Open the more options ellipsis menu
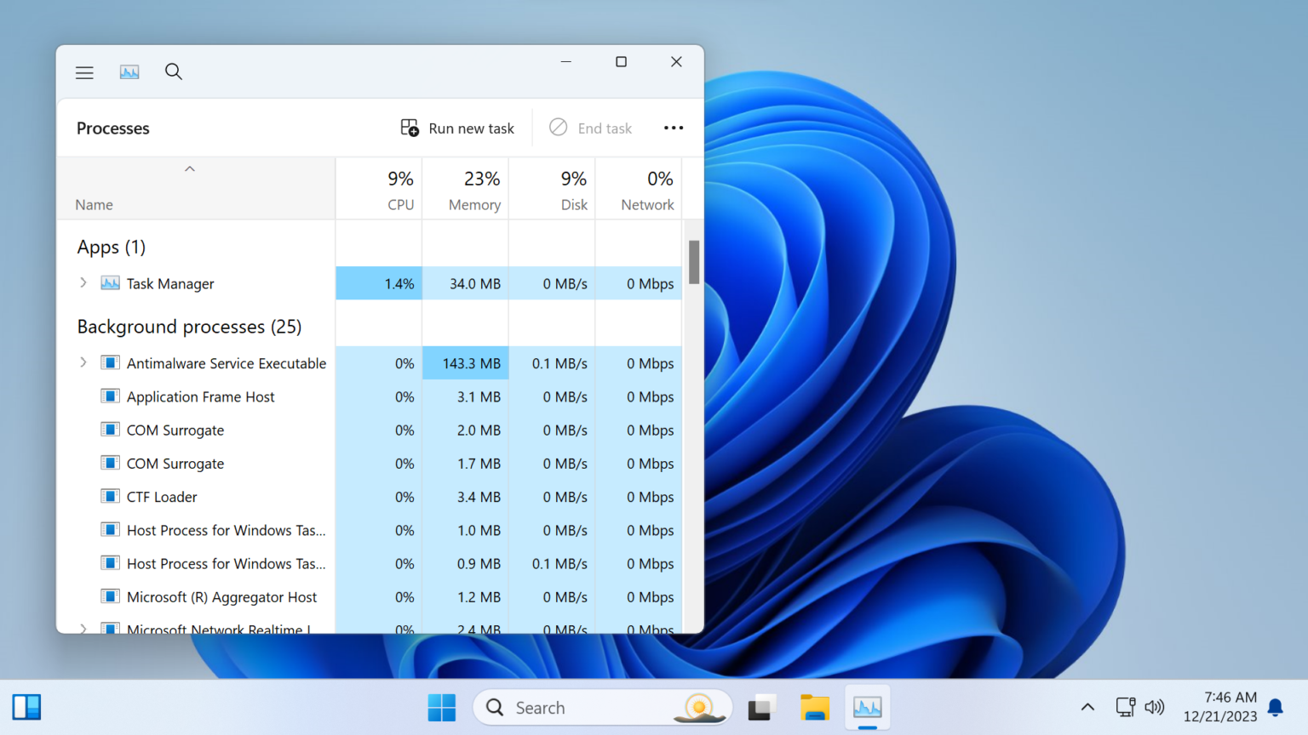1308x735 pixels. coord(674,128)
